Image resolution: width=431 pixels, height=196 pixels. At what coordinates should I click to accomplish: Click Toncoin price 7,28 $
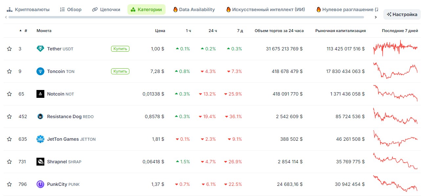point(158,71)
